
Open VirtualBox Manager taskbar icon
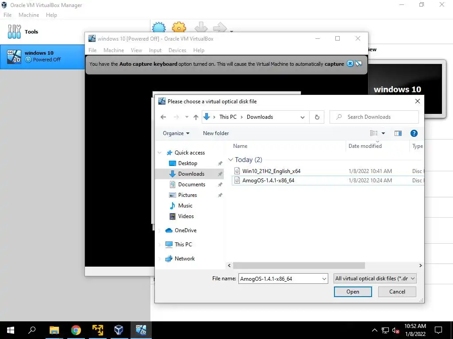point(119,330)
